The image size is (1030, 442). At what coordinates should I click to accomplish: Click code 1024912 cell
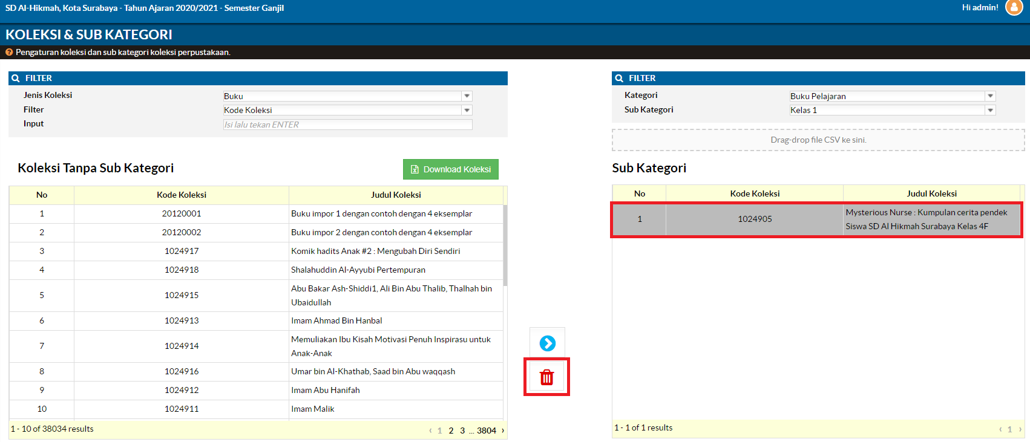(182, 390)
